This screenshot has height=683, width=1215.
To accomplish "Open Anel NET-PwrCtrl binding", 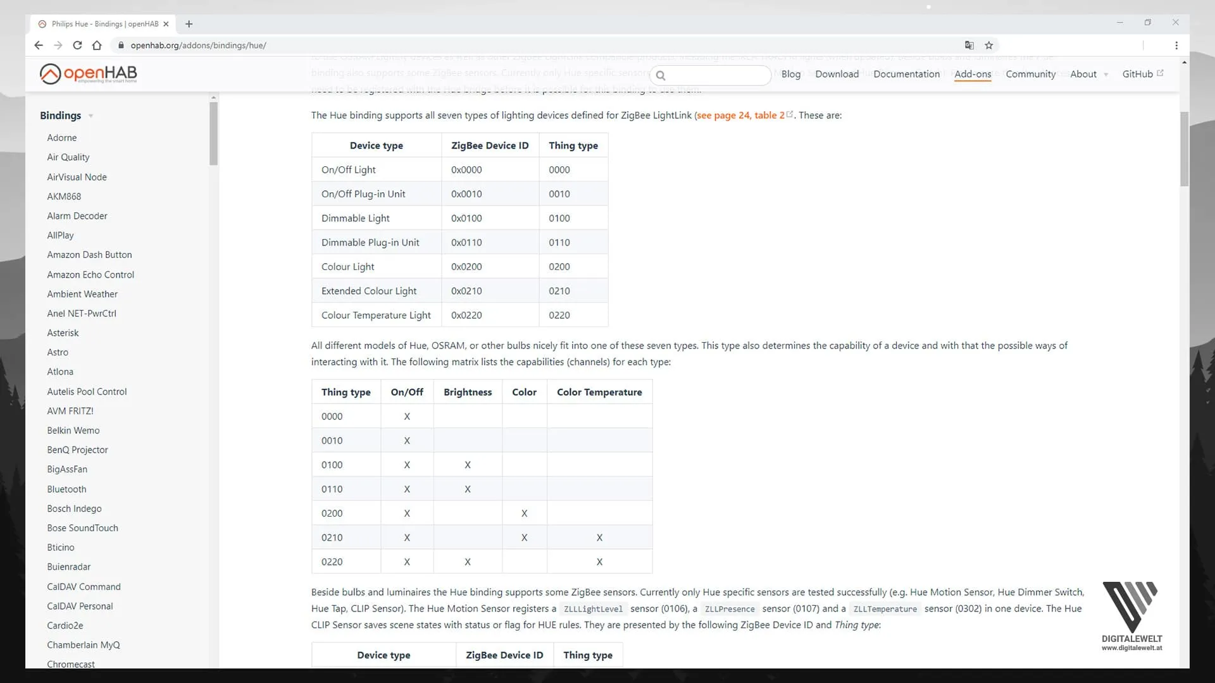I will tap(82, 314).
